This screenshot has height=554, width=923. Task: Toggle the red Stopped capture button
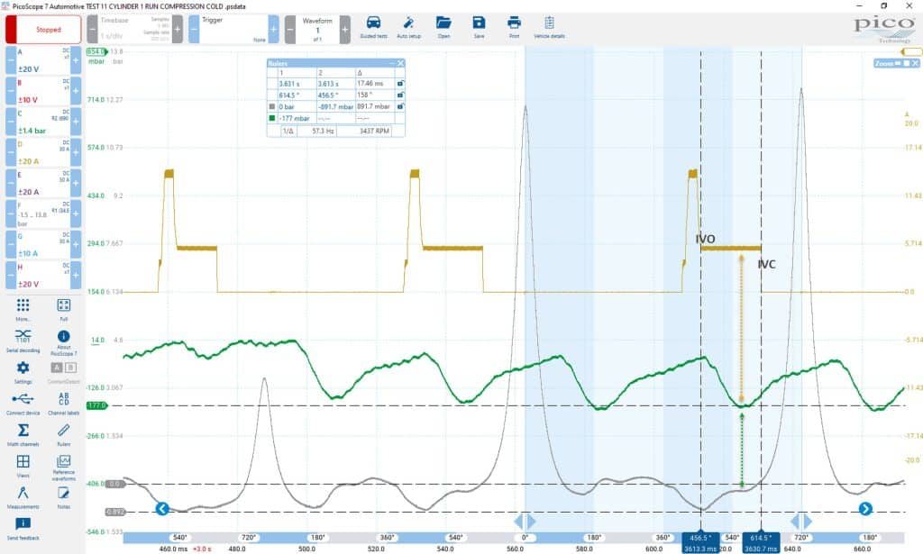[x=43, y=30]
